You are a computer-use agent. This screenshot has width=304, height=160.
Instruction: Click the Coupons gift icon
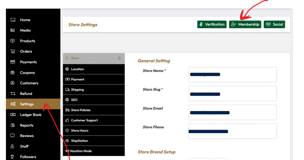point(13,73)
